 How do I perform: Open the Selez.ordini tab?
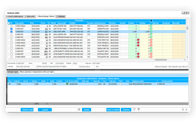tap(30, 16)
